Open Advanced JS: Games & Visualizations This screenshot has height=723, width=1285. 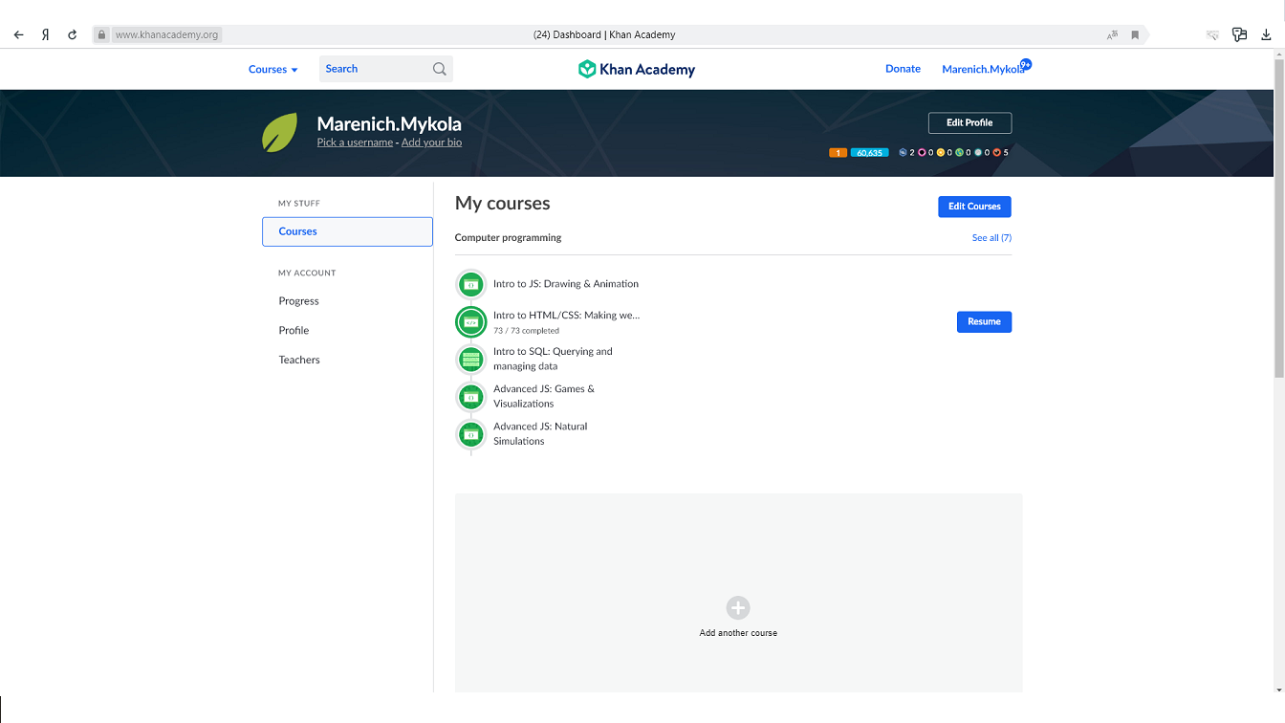point(544,396)
